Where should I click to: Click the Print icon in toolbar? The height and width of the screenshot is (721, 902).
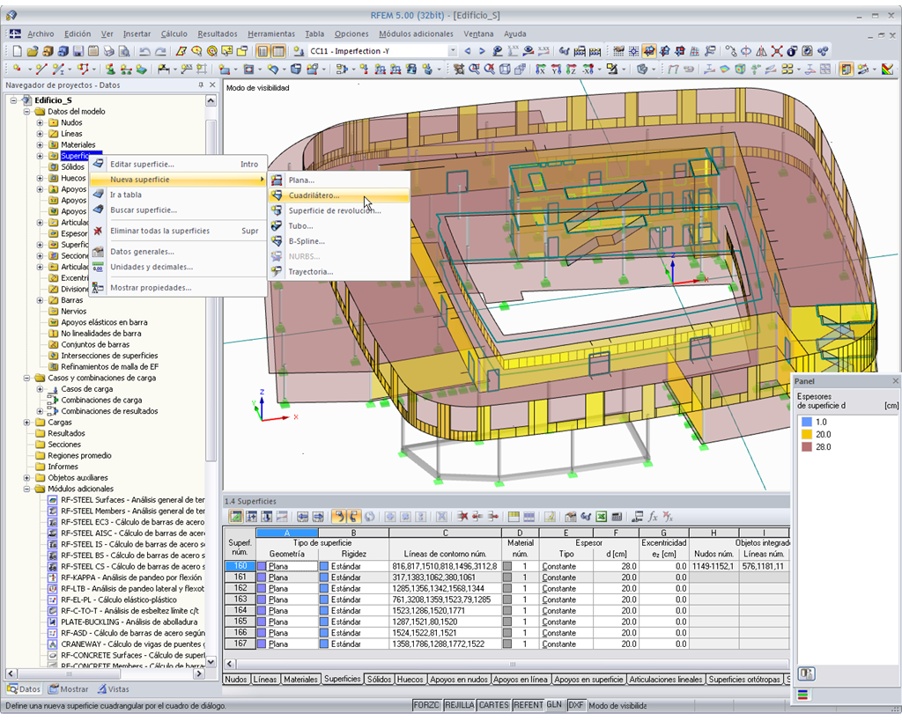108,51
